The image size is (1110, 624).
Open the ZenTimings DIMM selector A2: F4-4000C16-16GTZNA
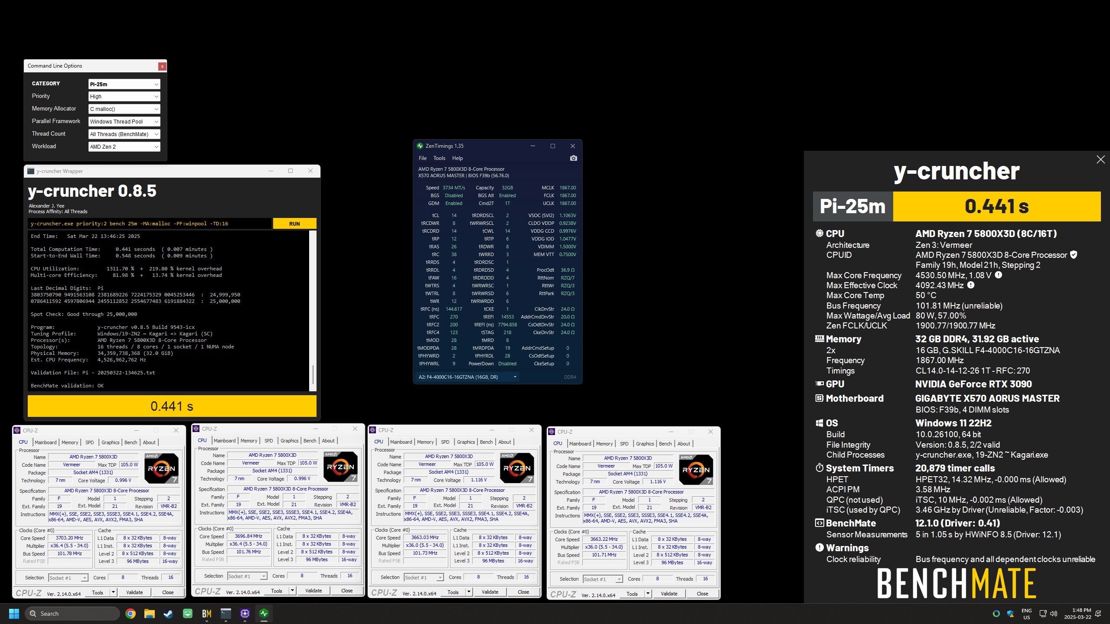[x=467, y=377]
